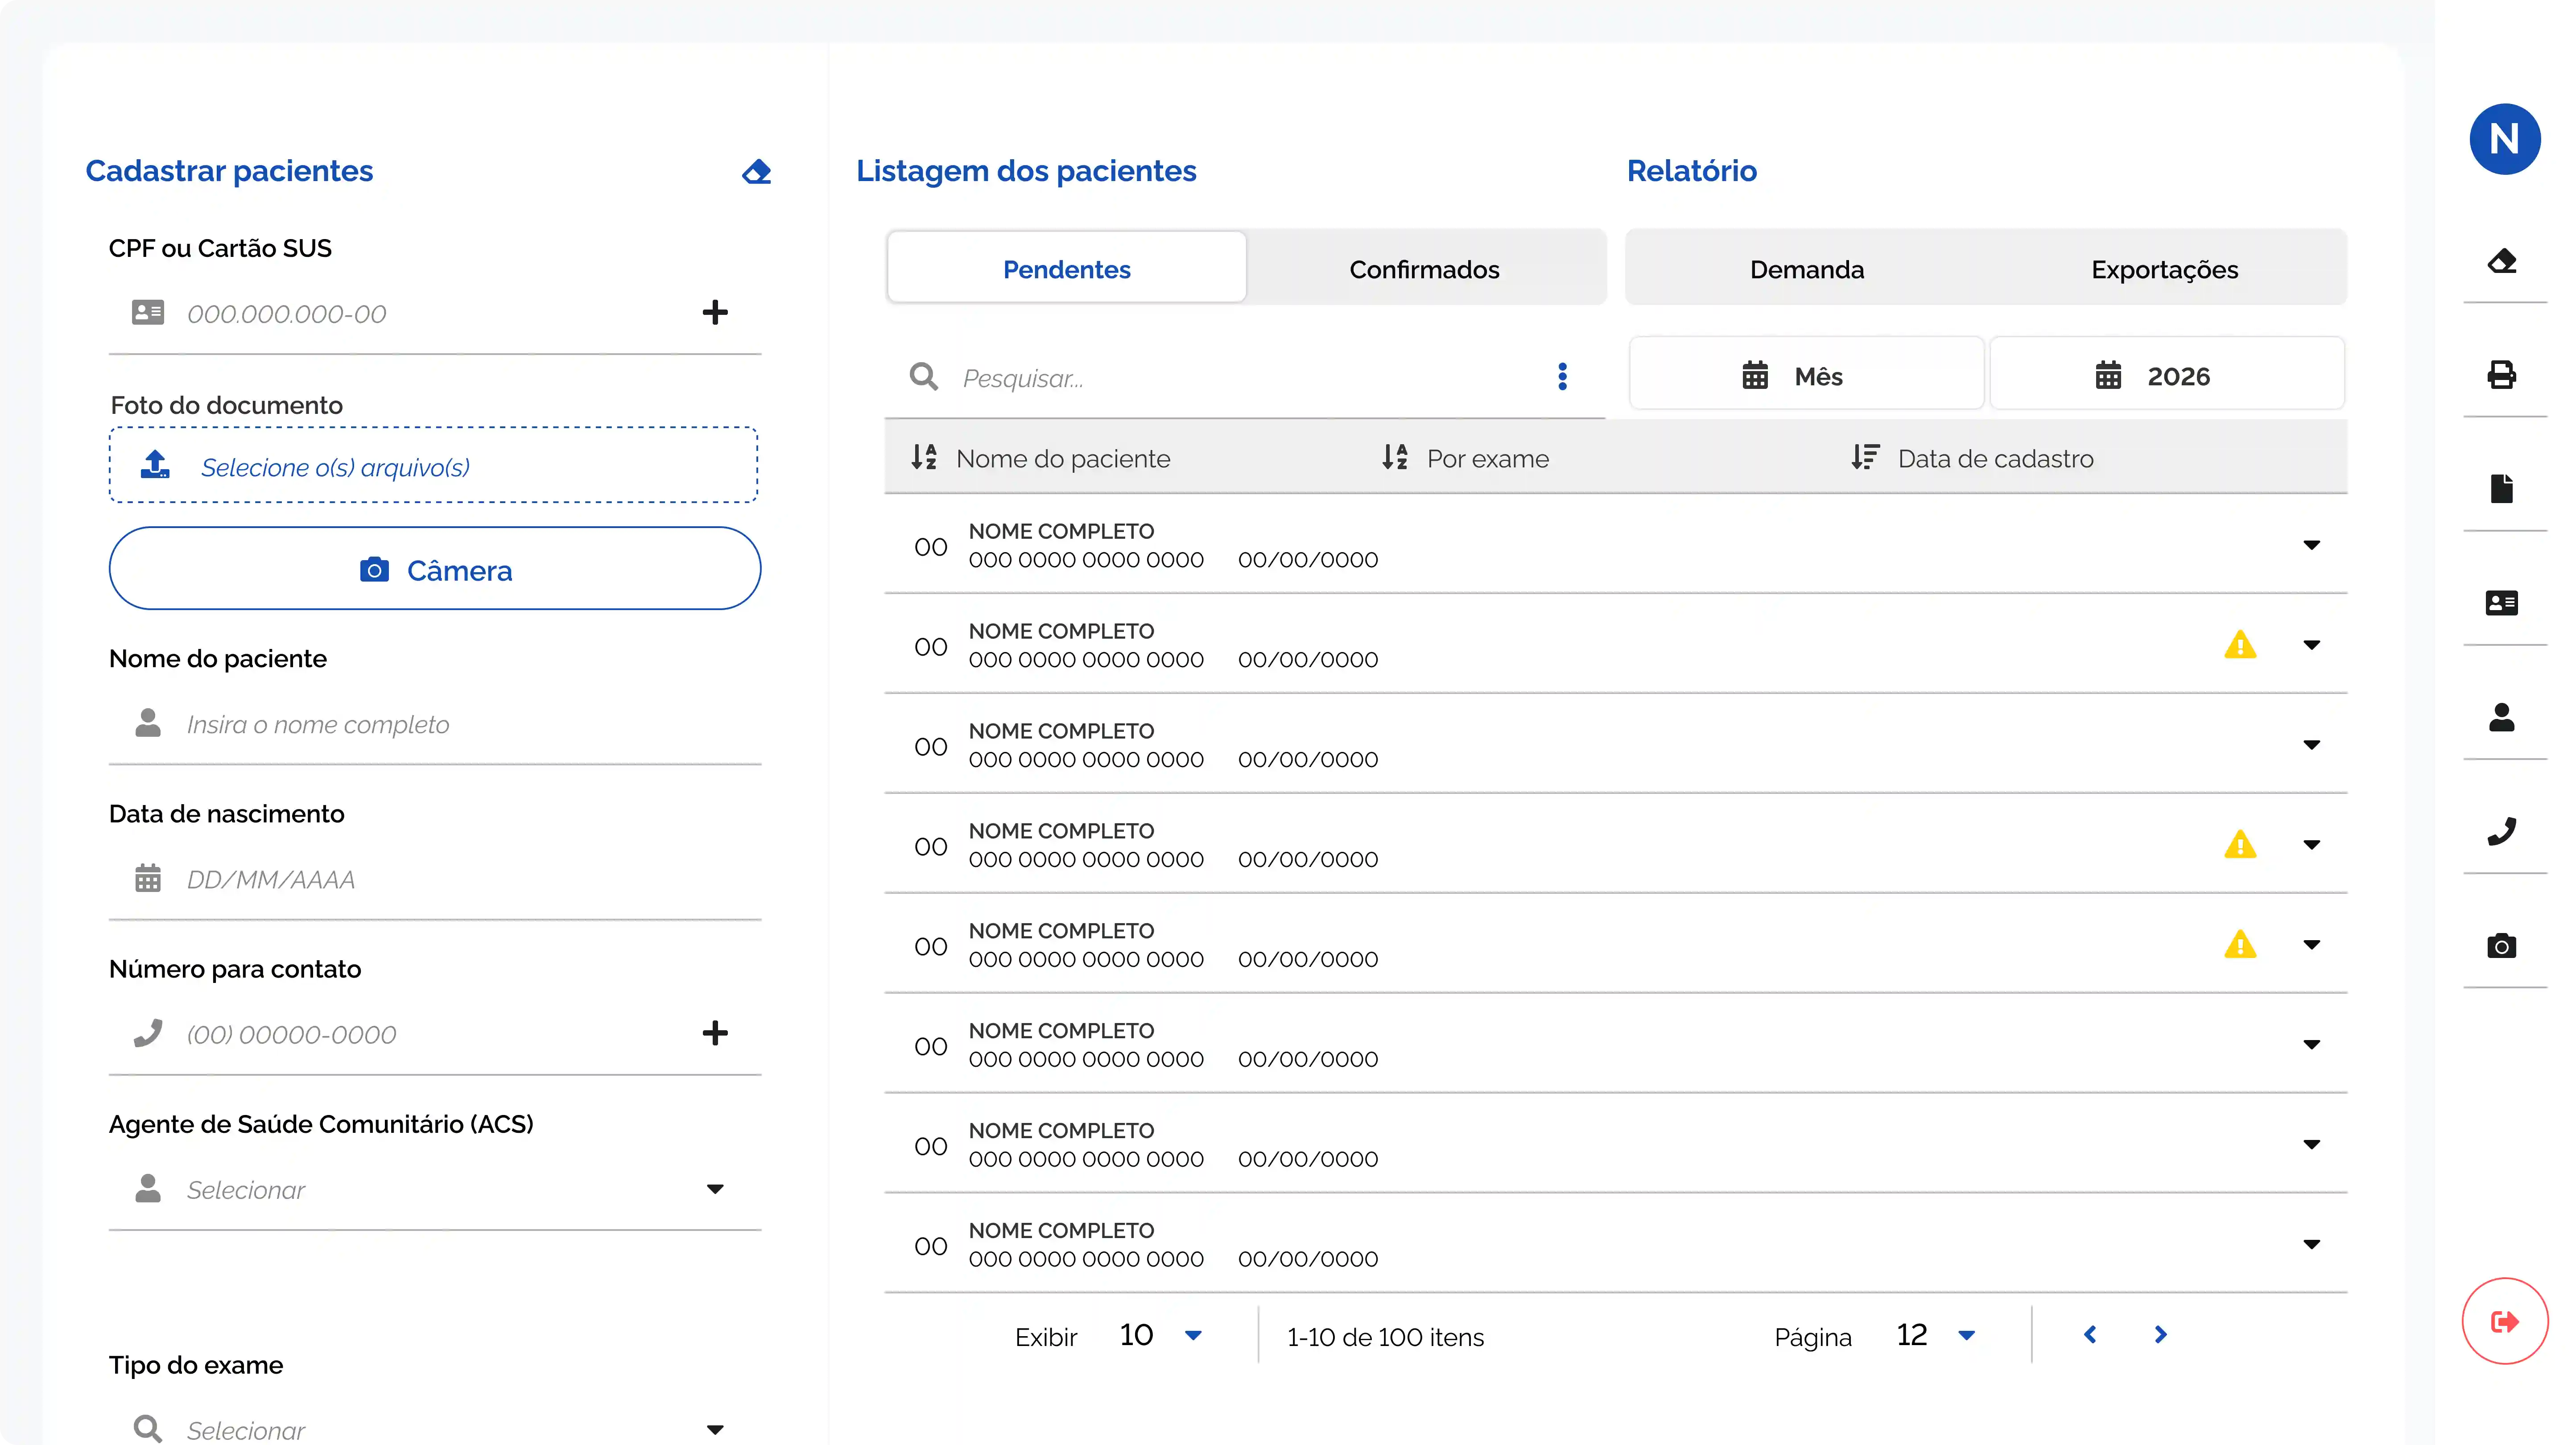The height and width of the screenshot is (1445, 2576).
Task: Click the red logout icon button
Action: (x=2504, y=1321)
